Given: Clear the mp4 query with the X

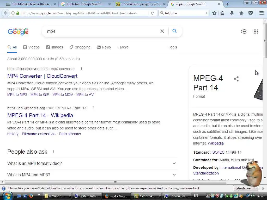Looking at the screenshot, I should [162, 31].
